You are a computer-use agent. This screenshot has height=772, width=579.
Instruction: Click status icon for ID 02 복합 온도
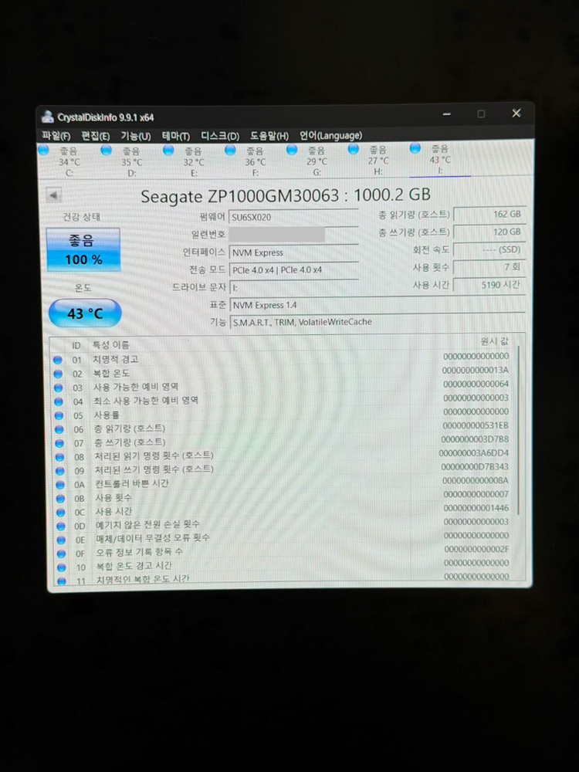[x=58, y=374]
